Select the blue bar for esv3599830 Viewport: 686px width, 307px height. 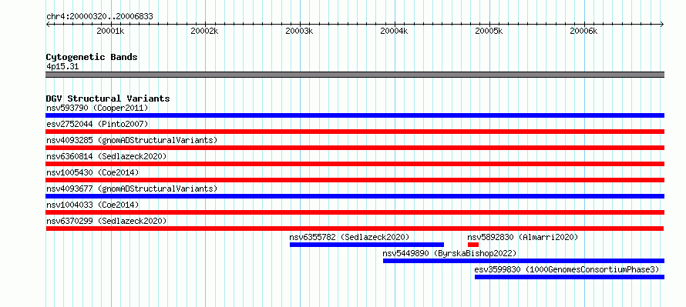tap(569, 277)
